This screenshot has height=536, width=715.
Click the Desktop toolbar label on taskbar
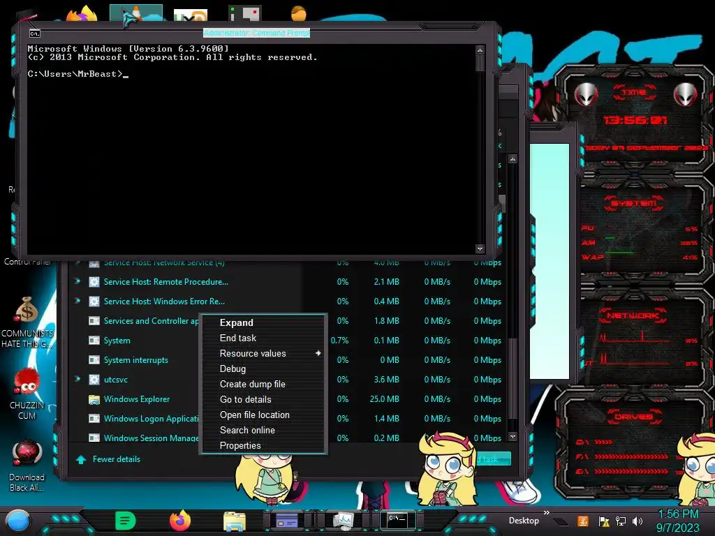[524, 521]
